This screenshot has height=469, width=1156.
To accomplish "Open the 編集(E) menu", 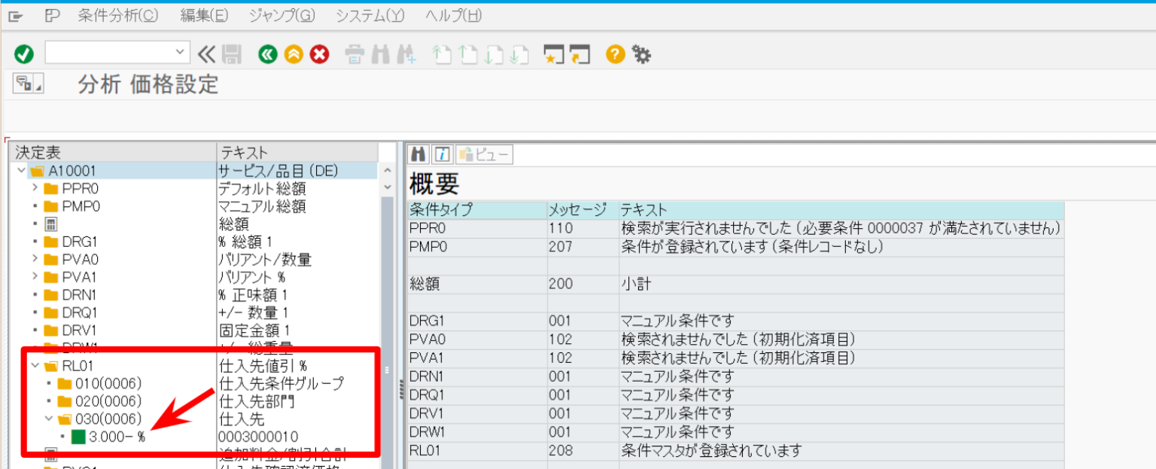I will pyautogui.click(x=204, y=15).
